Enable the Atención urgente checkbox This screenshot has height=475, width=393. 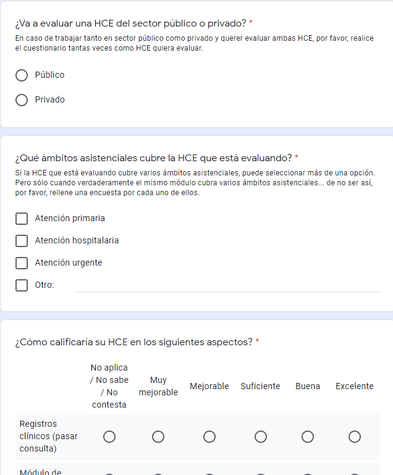[x=22, y=263]
